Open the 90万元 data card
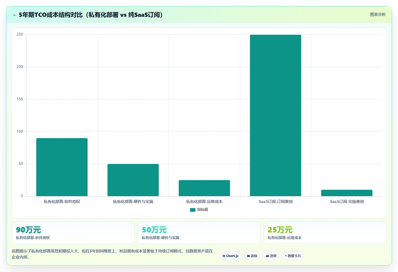This screenshot has width=398, height=272. point(73,233)
